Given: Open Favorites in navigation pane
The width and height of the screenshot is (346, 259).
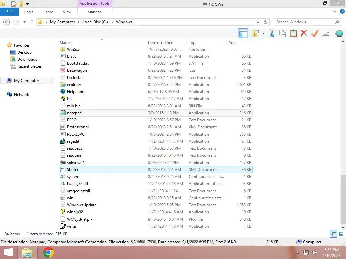Looking at the screenshot, I should pos(22,45).
